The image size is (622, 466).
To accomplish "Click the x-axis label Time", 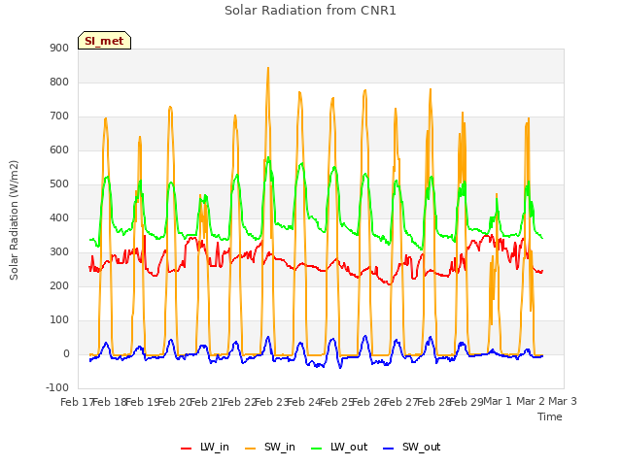I will coord(549,416).
